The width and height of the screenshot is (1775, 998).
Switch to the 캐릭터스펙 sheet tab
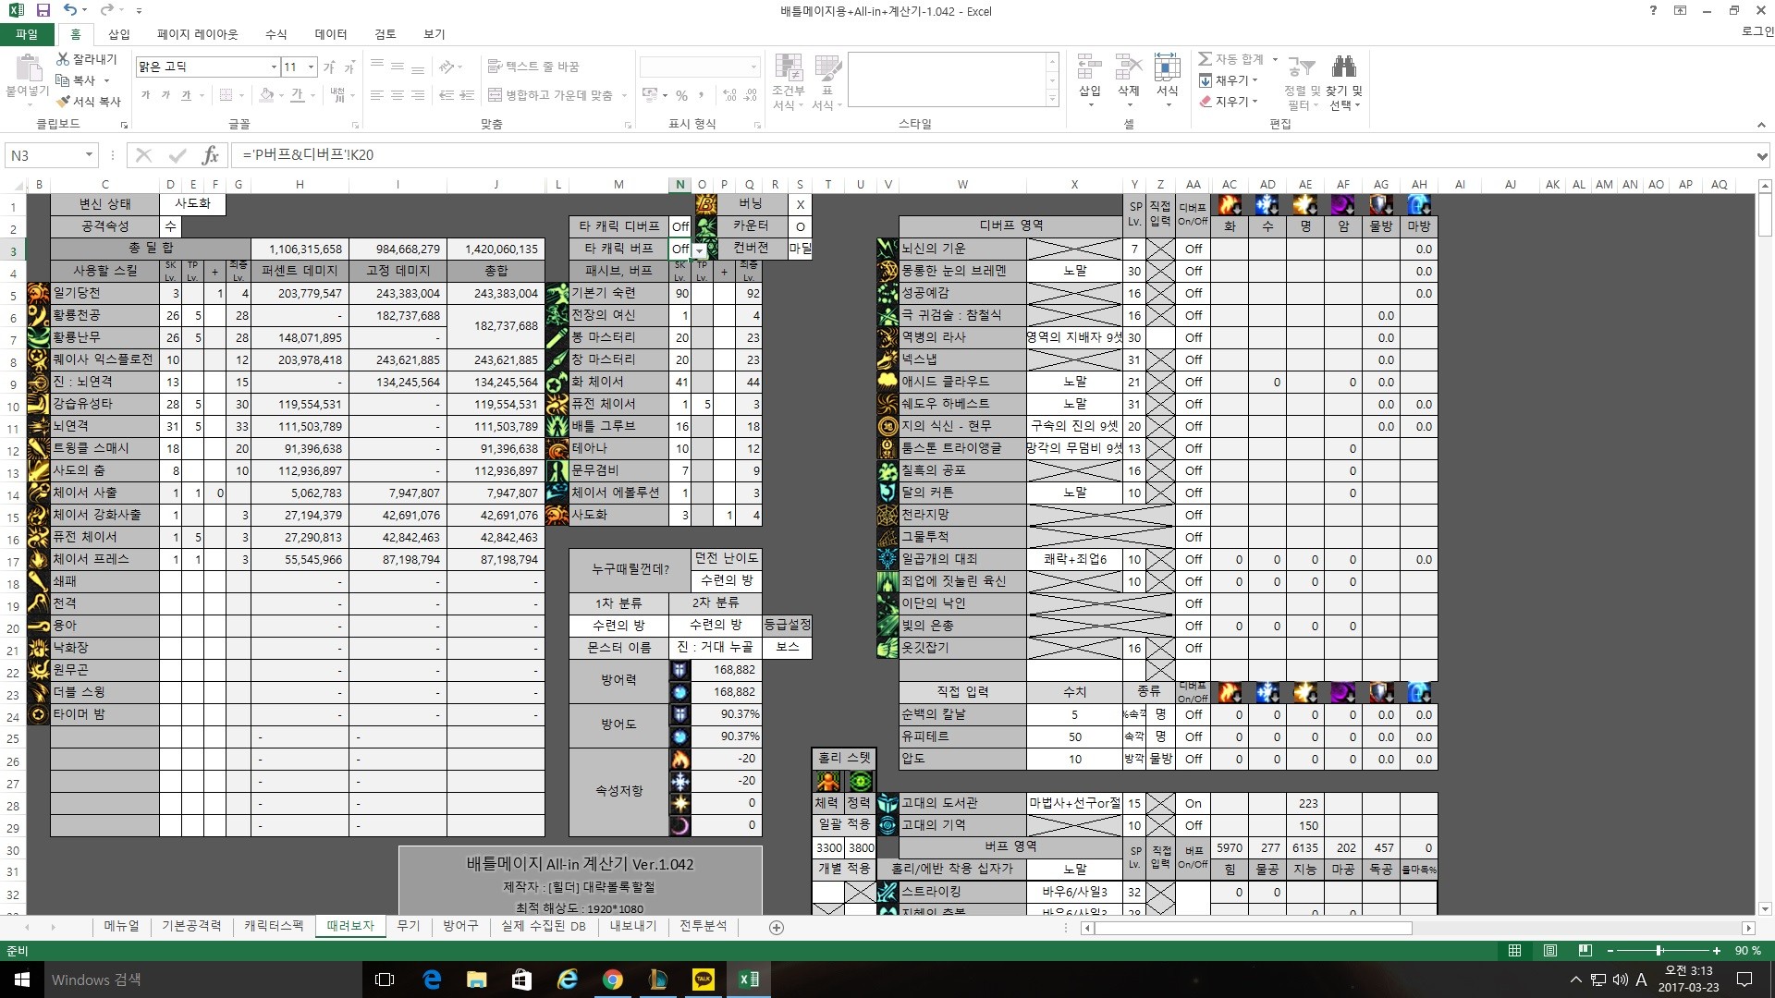[274, 926]
